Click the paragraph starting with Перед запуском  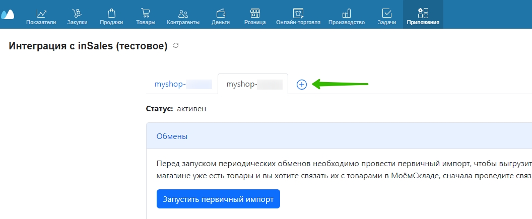(x=344, y=170)
